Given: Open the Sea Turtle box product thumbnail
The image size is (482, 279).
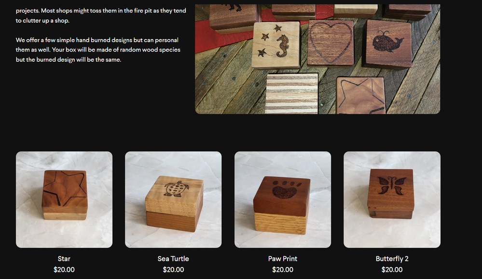Looking at the screenshot, I should click(173, 199).
